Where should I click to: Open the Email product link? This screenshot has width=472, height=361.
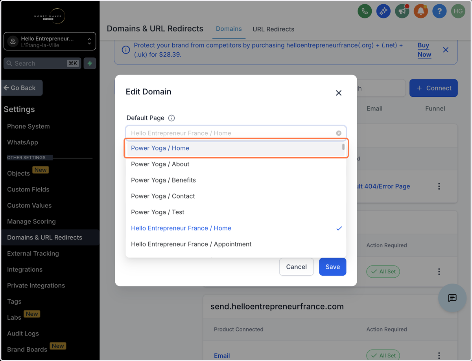click(222, 355)
